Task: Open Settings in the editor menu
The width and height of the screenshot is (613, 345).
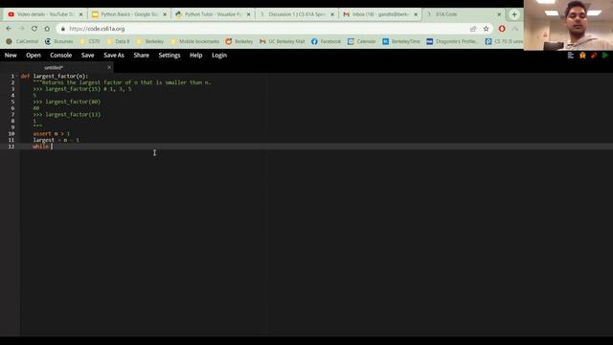Action: coord(170,56)
